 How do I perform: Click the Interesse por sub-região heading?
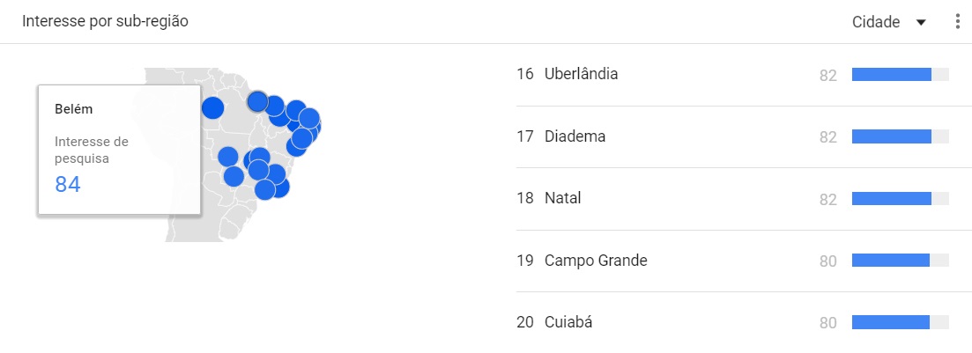click(x=105, y=22)
